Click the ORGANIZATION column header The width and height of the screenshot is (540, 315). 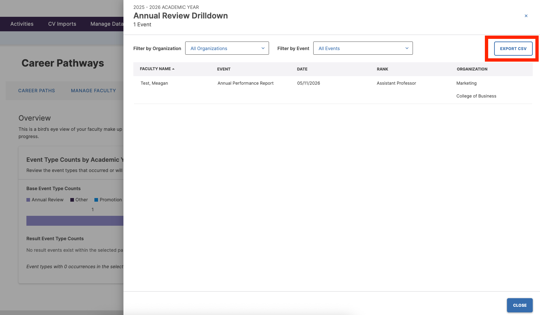point(472,69)
